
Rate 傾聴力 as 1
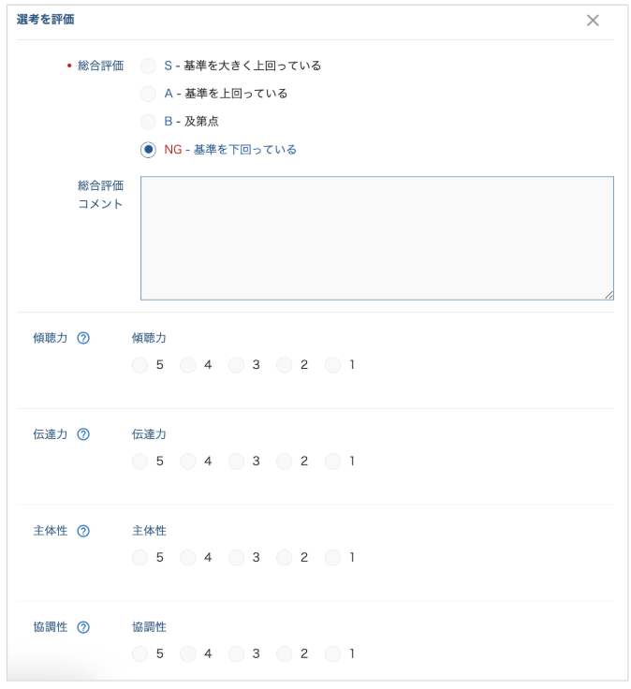(x=332, y=365)
